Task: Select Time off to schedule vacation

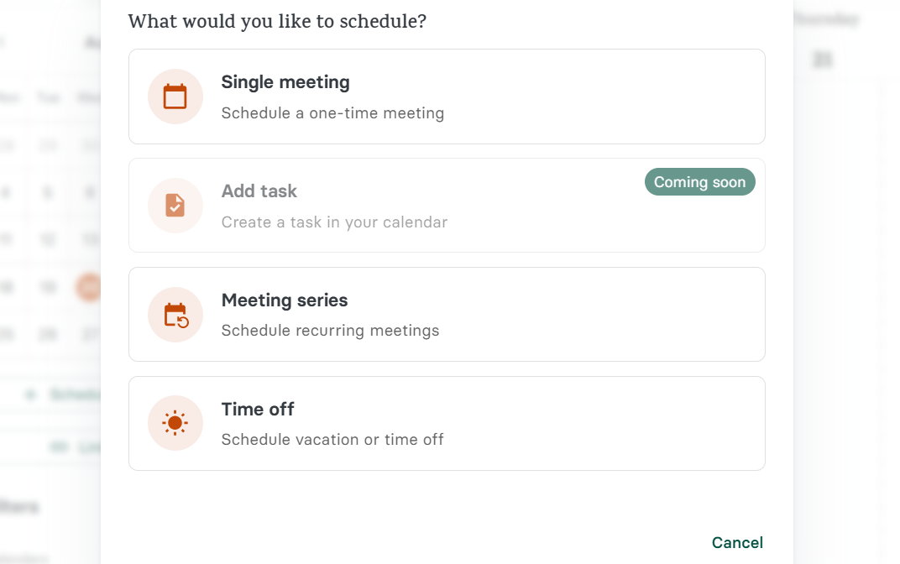Action: click(446, 423)
